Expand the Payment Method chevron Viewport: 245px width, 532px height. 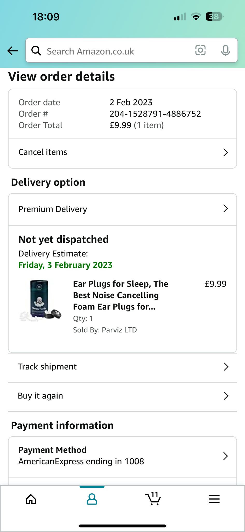(226, 456)
